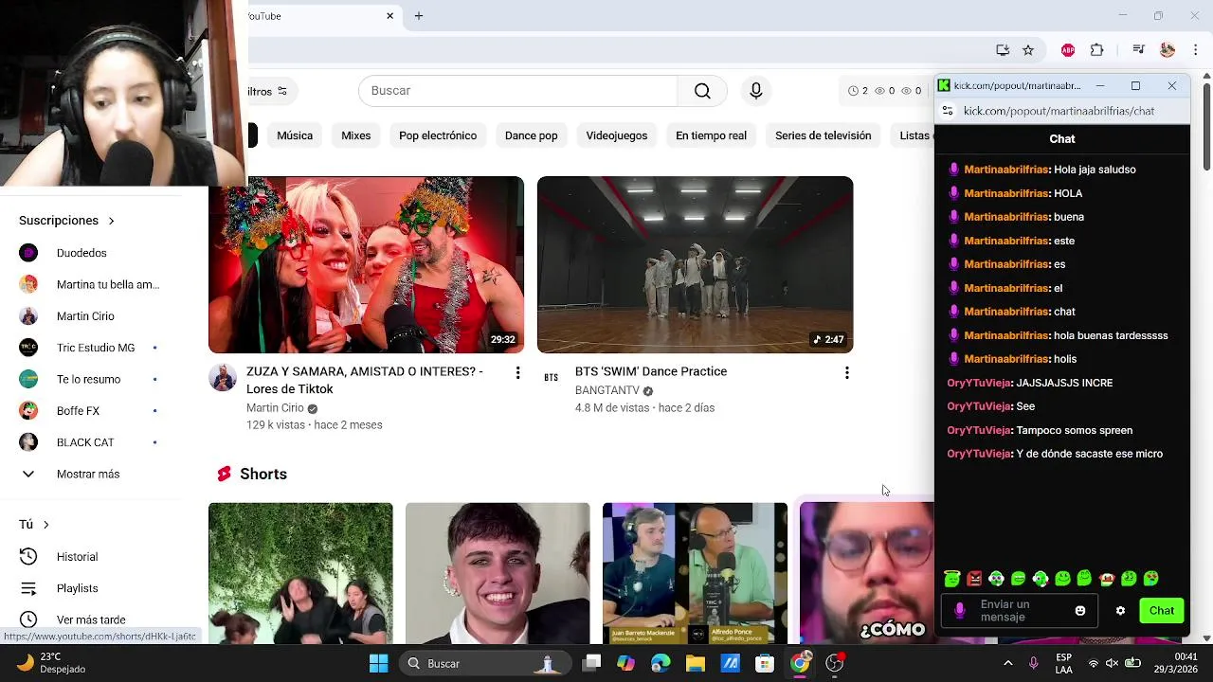
Task: Click Martin Cirio channel avatar under video
Action: pyautogui.click(x=223, y=377)
